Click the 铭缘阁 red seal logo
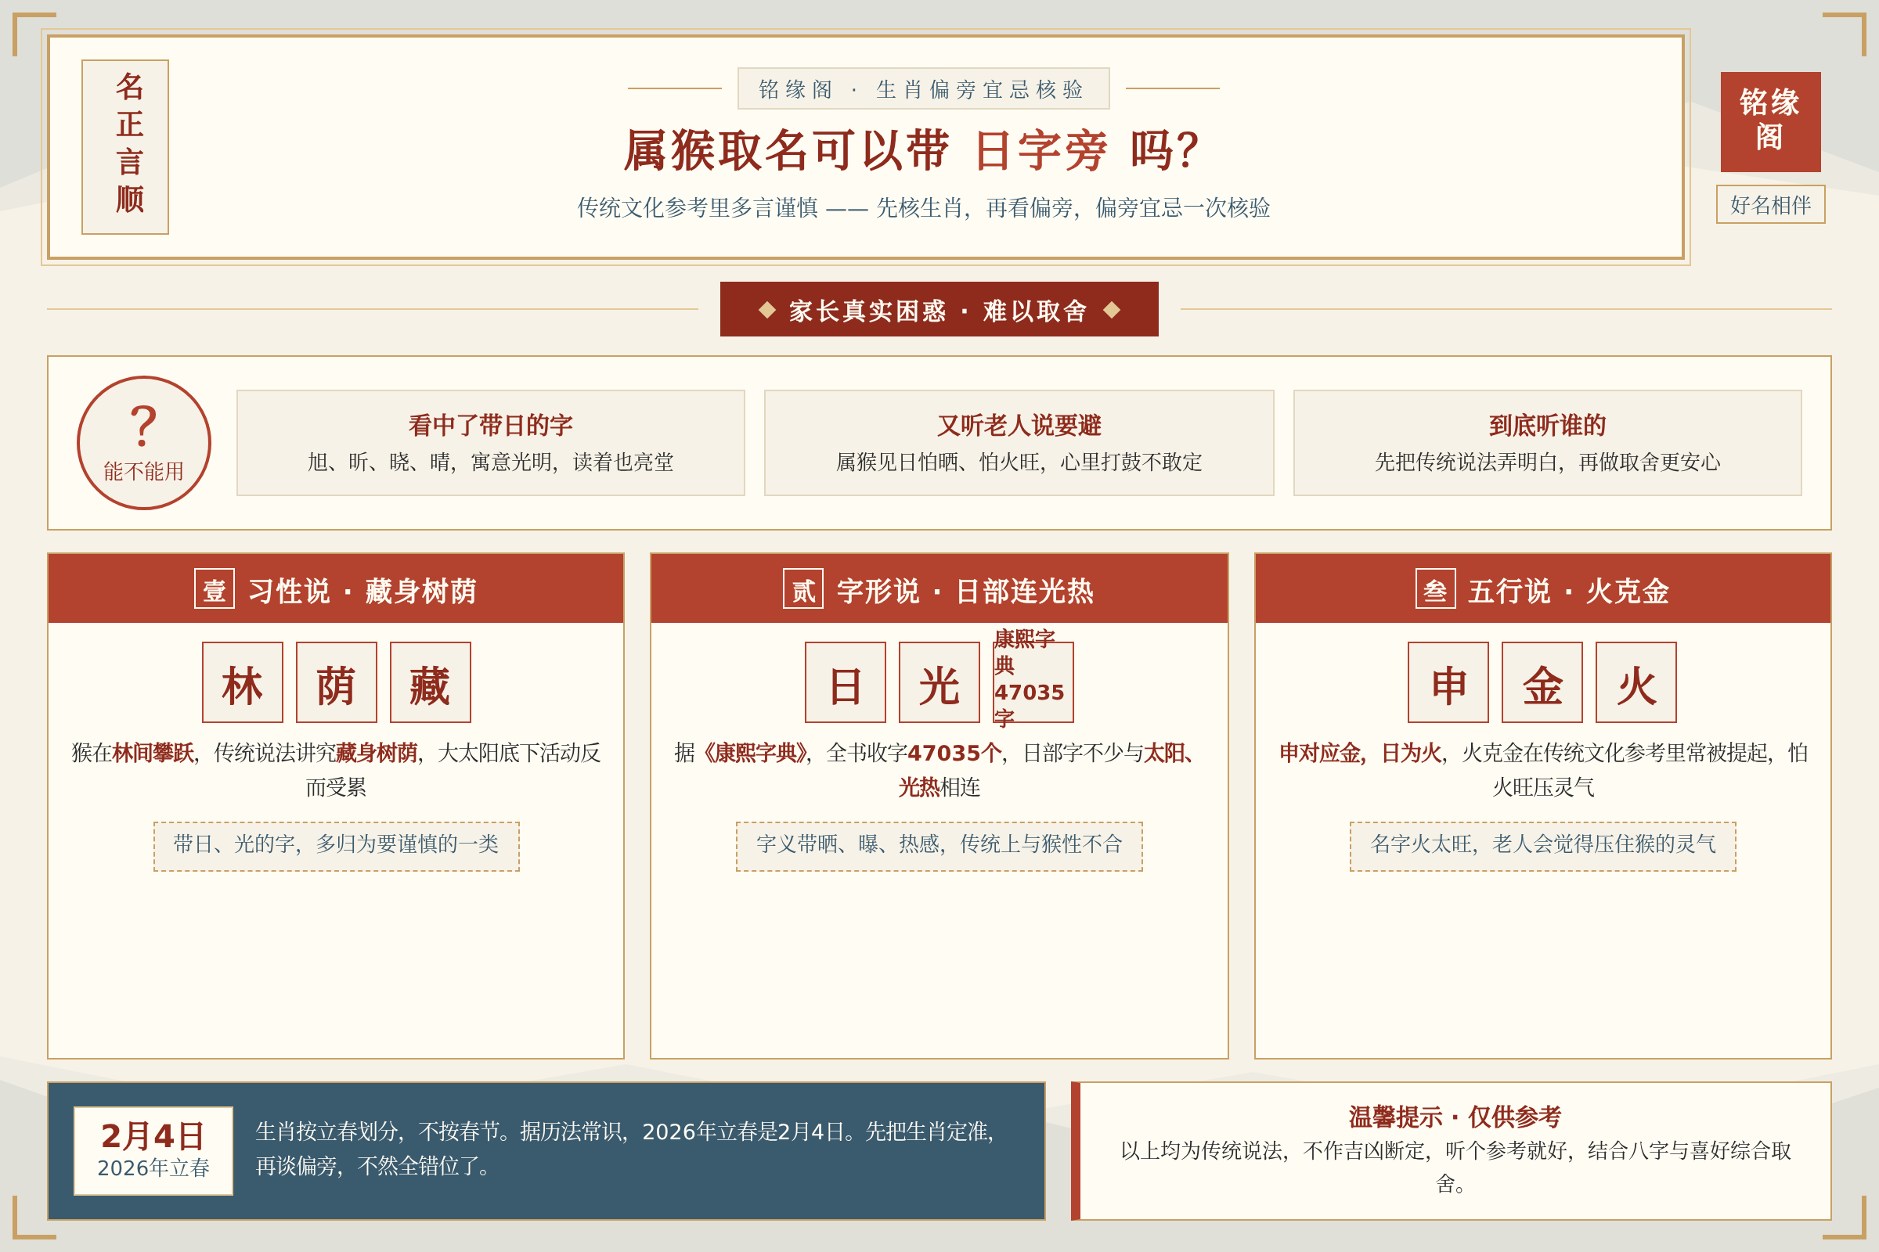The height and width of the screenshot is (1252, 1879). click(x=1770, y=121)
